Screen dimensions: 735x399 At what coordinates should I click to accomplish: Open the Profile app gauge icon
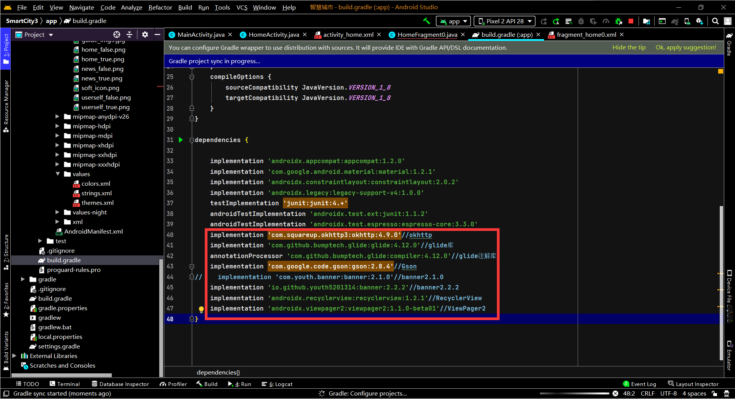click(606, 21)
